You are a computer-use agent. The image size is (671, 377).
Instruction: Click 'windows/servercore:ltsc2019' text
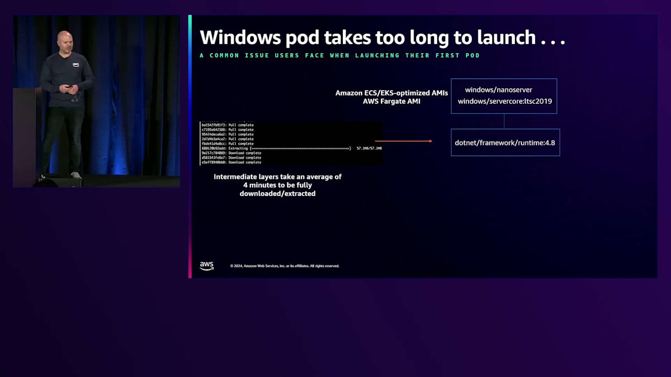pyautogui.click(x=505, y=102)
